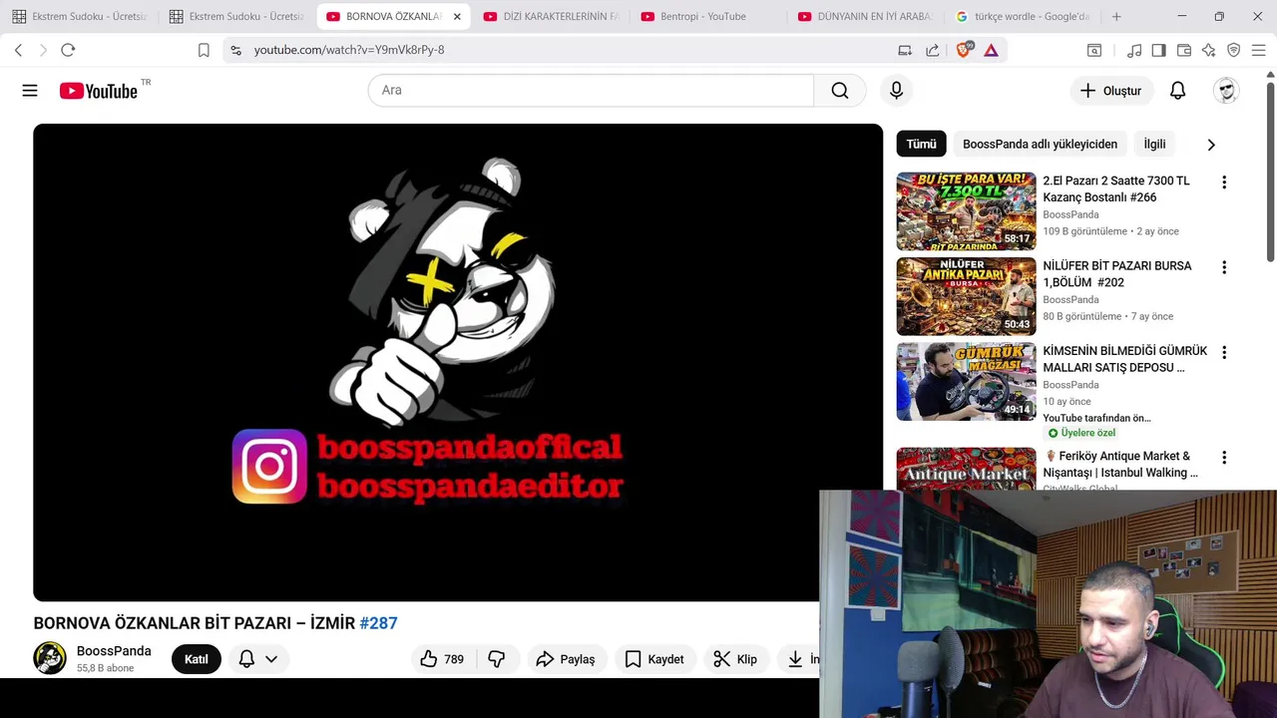Open Brave Leo AI sparkle icon
The height and width of the screenshot is (718, 1277).
1208,50
